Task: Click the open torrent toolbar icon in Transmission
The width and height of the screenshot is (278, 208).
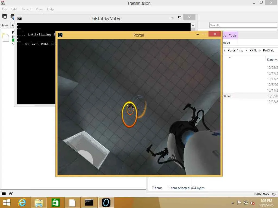Action: pos(5,17)
